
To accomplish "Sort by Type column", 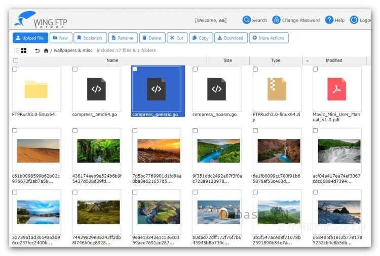I will point(276,61).
